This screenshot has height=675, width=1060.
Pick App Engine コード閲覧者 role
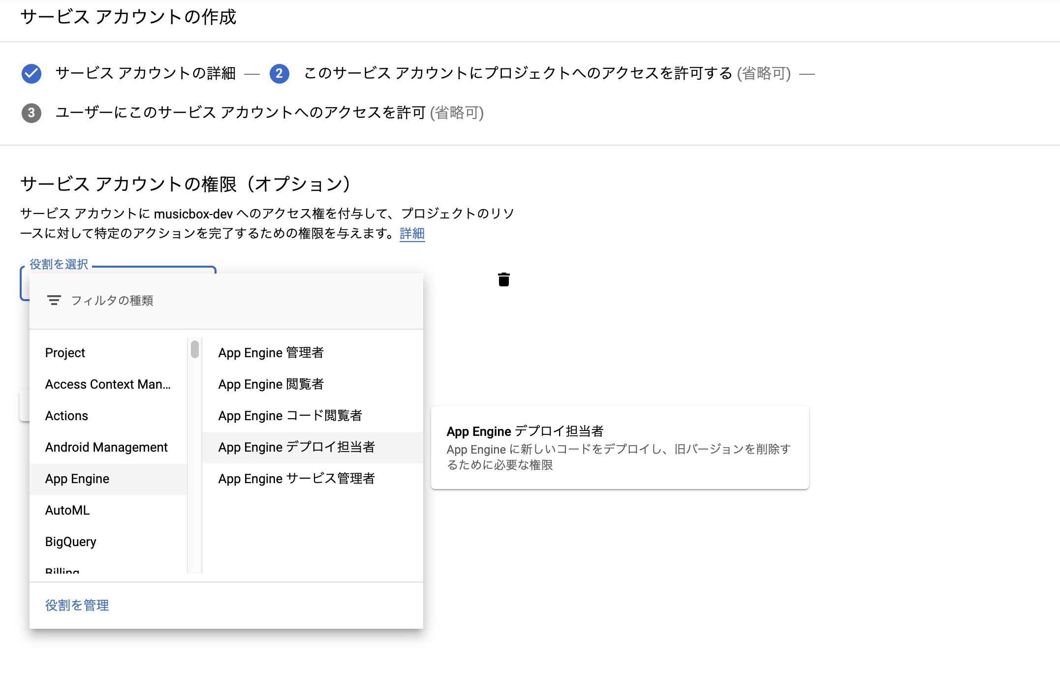click(290, 416)
